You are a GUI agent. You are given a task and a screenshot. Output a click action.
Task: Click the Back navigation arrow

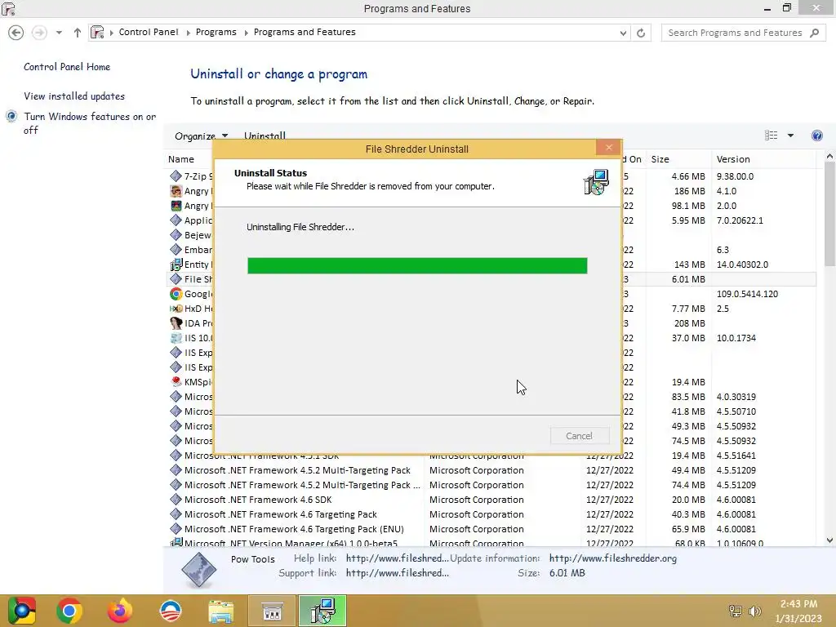[x=16, y=33]
